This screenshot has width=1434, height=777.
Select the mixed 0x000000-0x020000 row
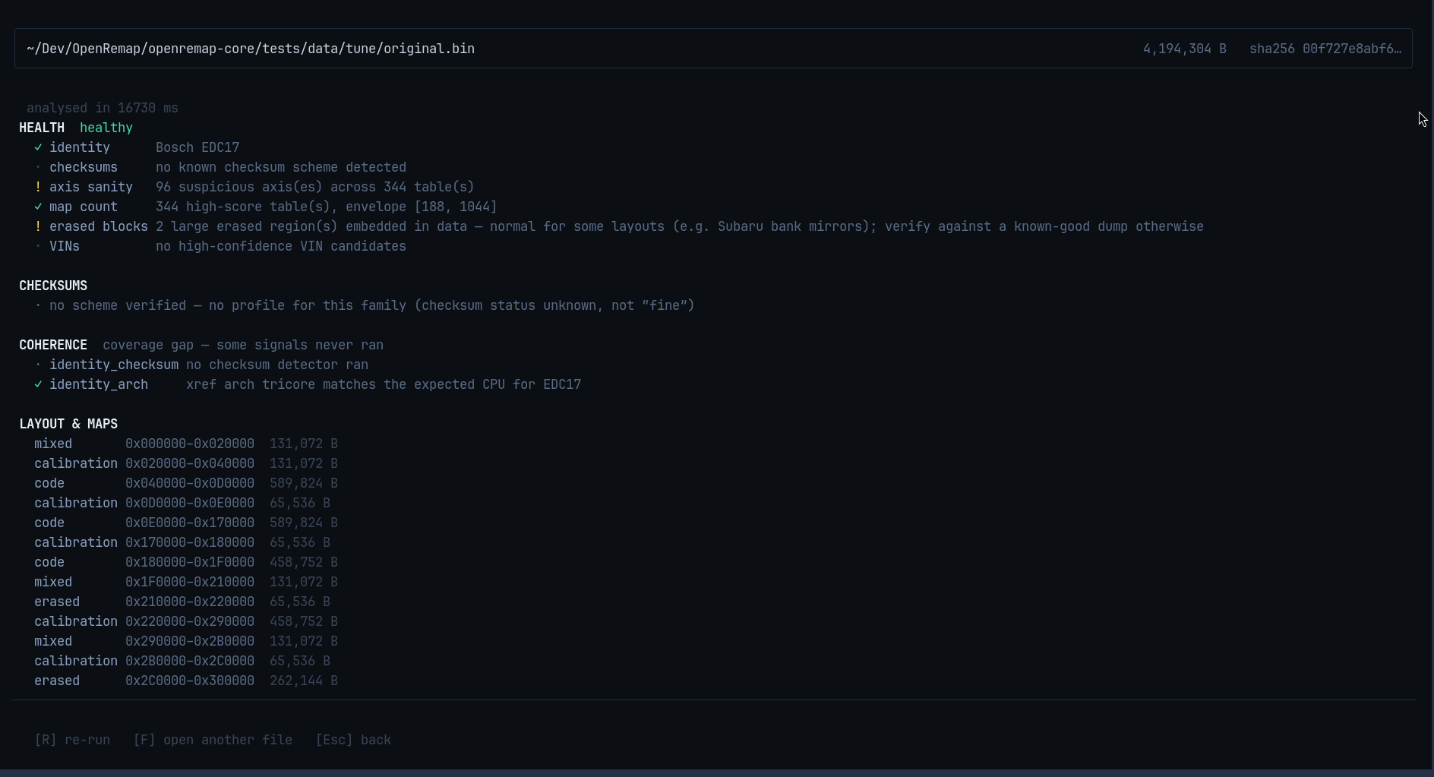pos(186,444)
